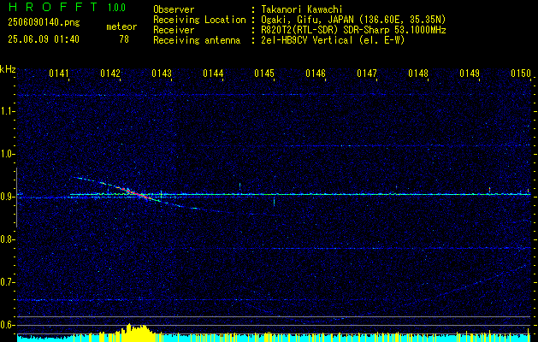Click time marker 0147

(x=367, y=74)
